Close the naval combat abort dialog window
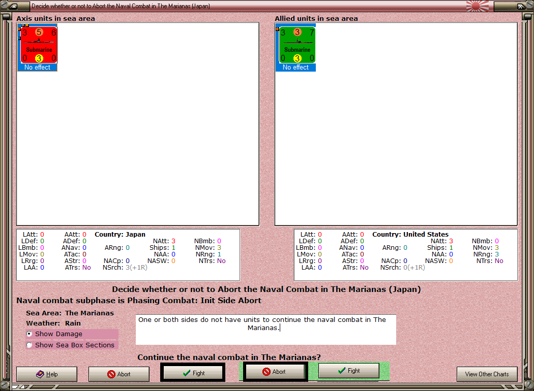 tap(520, 6)
